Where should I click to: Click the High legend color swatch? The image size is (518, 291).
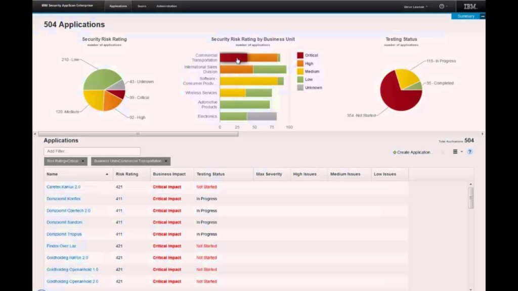(300, 63)
